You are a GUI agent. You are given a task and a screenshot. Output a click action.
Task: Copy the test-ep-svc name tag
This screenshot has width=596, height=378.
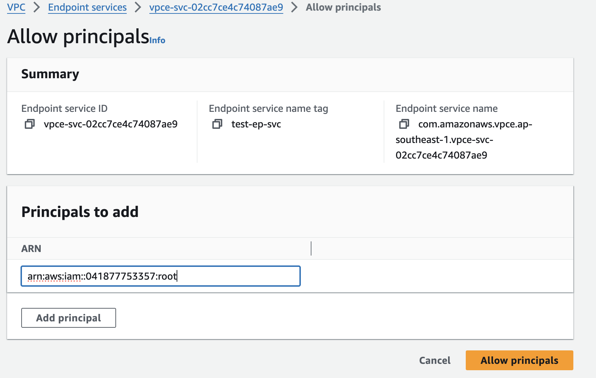pyautogui.click(x=217, y=124)
